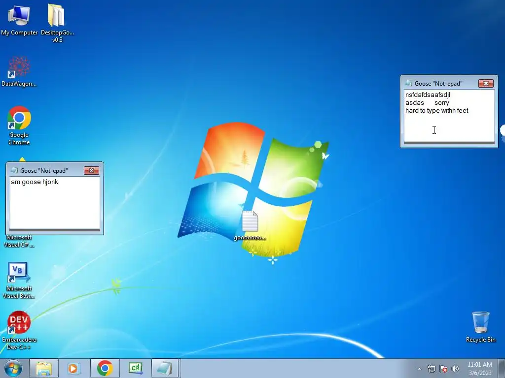Screen dimensions: 505x378
Task: Select the goooooooo text file on desktop
Action: coord(250,225)
